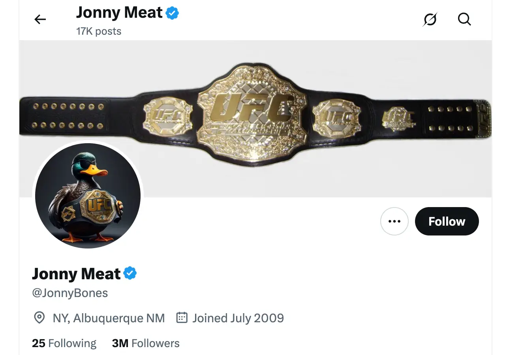The image size is (507, 355).
Task: Click the @JonnyBones handle
Action: tap(70, 293)
